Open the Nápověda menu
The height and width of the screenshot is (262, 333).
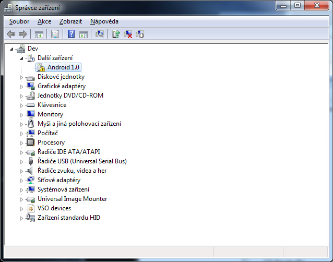coord(104,21)
